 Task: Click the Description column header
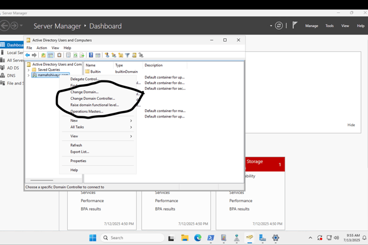(165, 65)
